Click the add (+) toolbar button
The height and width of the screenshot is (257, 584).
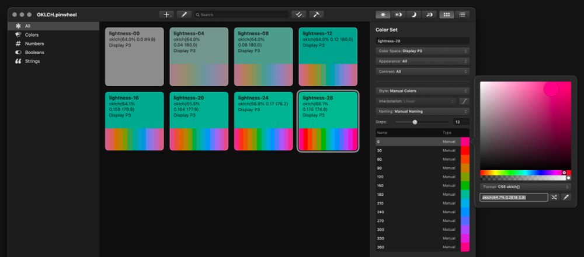click(x=166, y=15)
